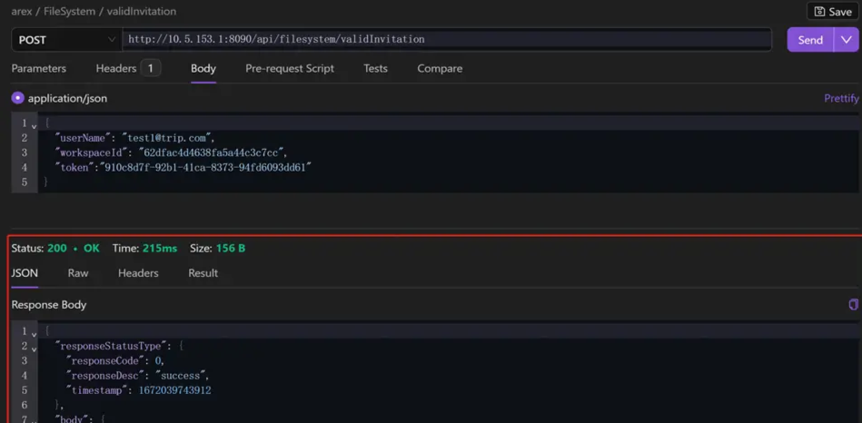Collapse the response body fold arrow at line 7

click(35, 420)
